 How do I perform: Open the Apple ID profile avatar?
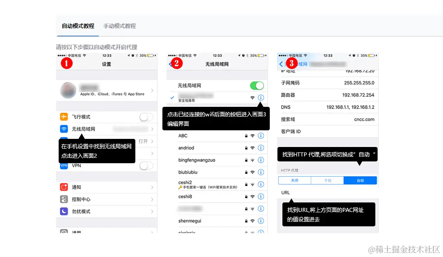tap(68, 90)
